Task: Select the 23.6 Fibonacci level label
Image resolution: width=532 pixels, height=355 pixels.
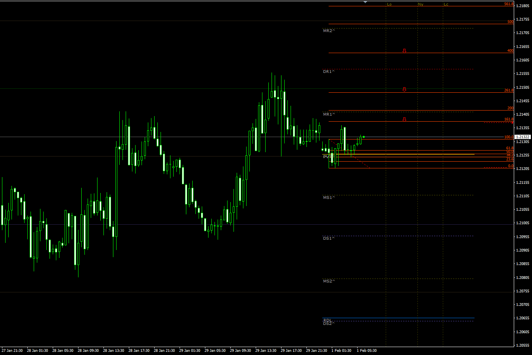Action: coord(510,159)
